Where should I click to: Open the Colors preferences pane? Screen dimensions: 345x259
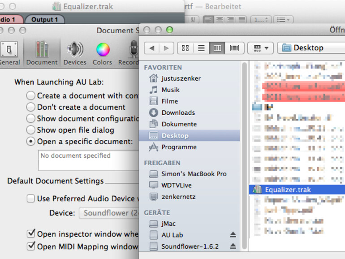click(103, 53)
